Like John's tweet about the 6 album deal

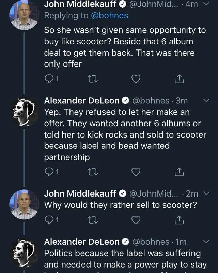pyautogui.click(x=136, y=79)
